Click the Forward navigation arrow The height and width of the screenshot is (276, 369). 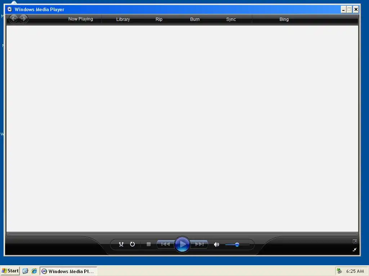23,19
